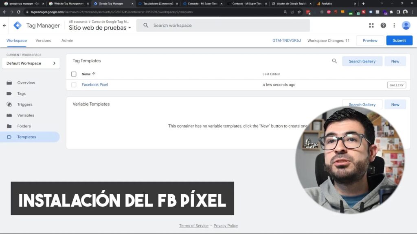Bookmark page with star icon
Screen dimensions: 417x234
tap(299, 12)
